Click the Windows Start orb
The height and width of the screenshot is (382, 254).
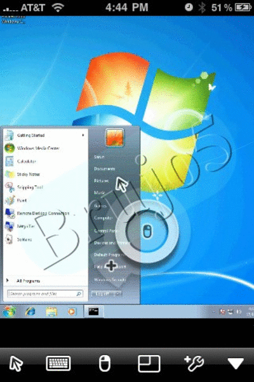point(9,311)
